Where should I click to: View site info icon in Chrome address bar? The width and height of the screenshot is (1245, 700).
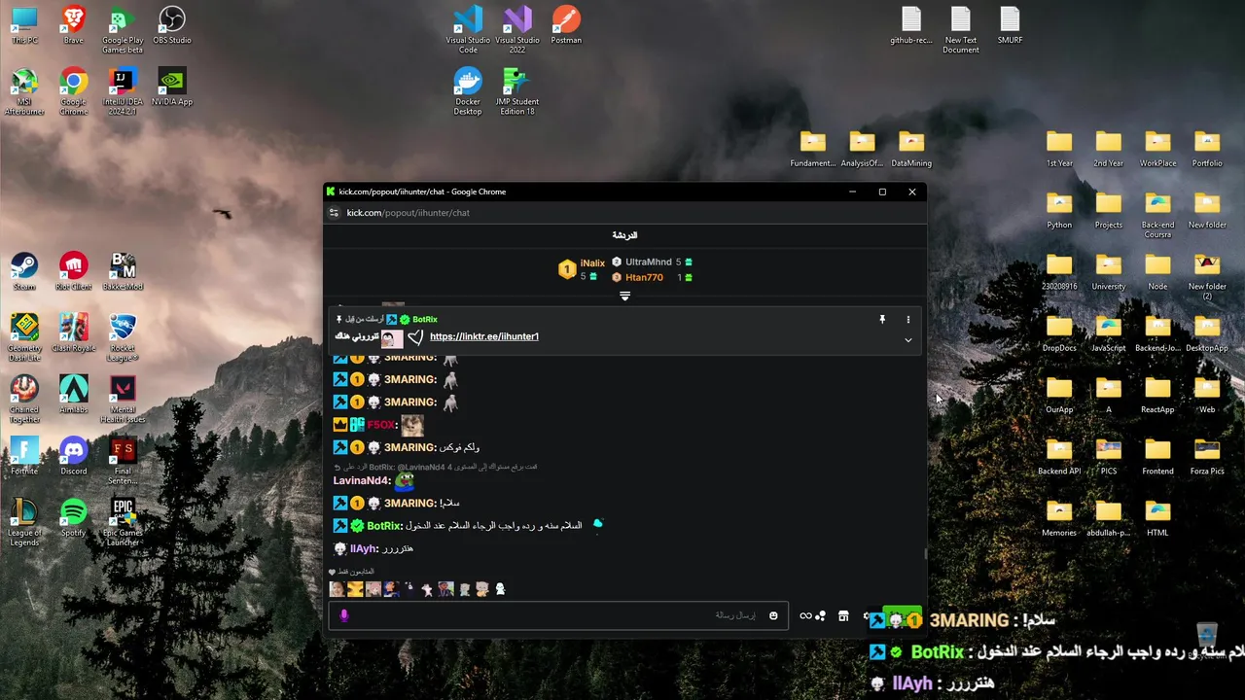334,213
